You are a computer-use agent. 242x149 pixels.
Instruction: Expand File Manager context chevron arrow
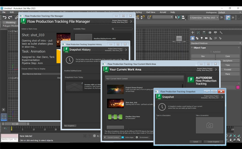(x=131, y=22)
